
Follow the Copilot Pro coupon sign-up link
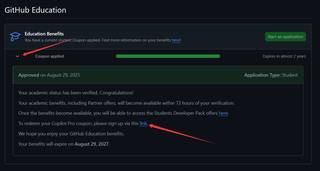143,123
